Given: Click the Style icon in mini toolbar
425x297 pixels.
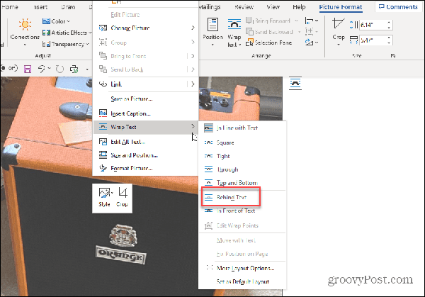Looking at the screenshot, I should [x=104, y=196].
